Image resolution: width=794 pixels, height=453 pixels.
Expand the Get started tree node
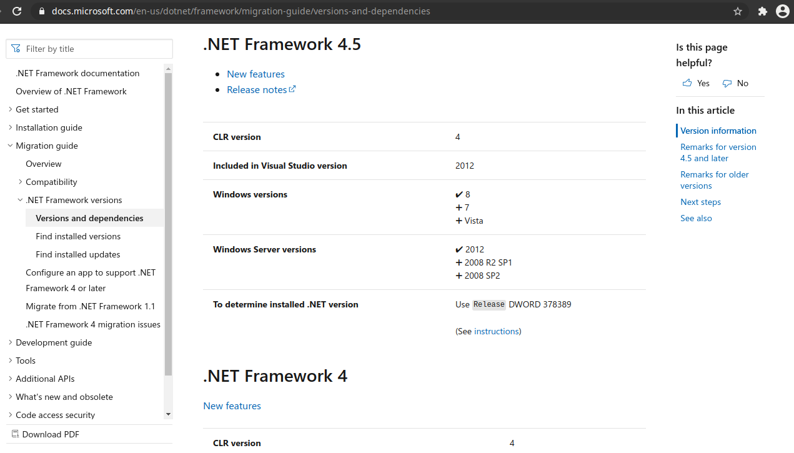click(10, 109)
